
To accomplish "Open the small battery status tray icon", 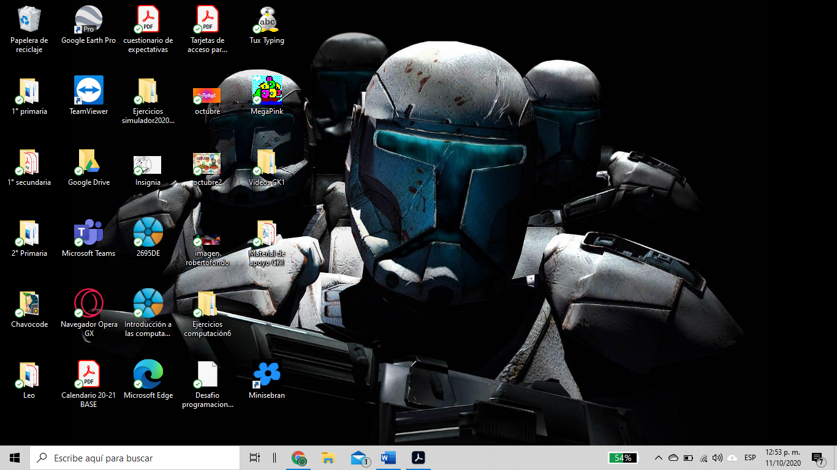I will click(688, 458).
